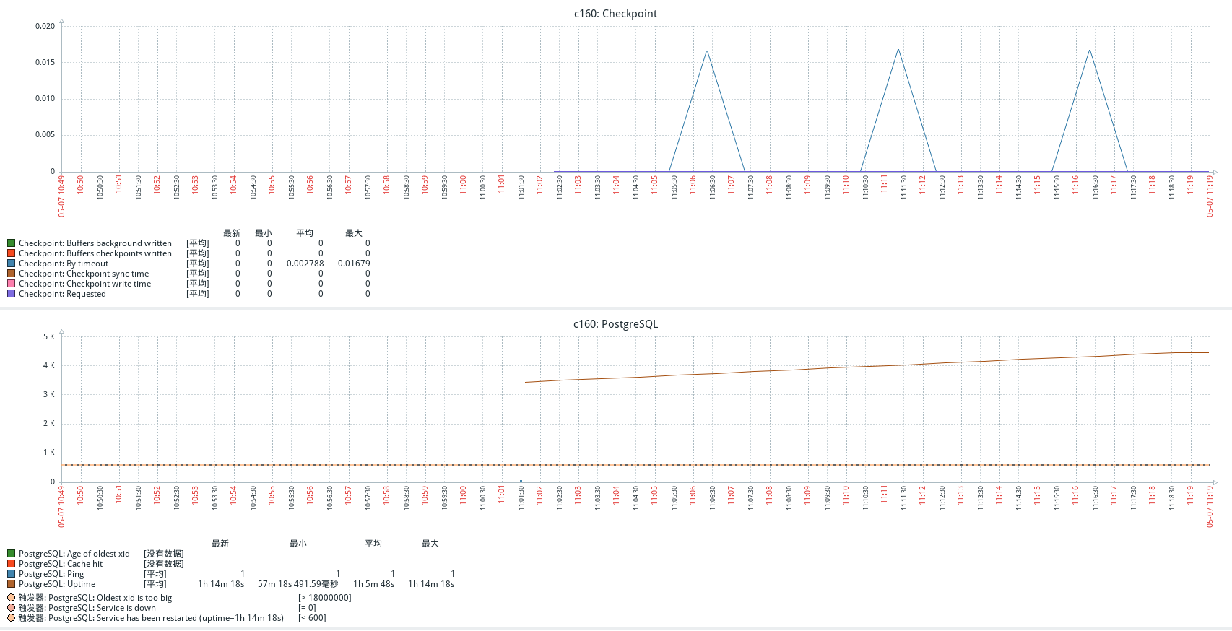Click the Oldest xid is too big trigger icon
This screenshot has width=1232, height=631.
tap(12, 598)
